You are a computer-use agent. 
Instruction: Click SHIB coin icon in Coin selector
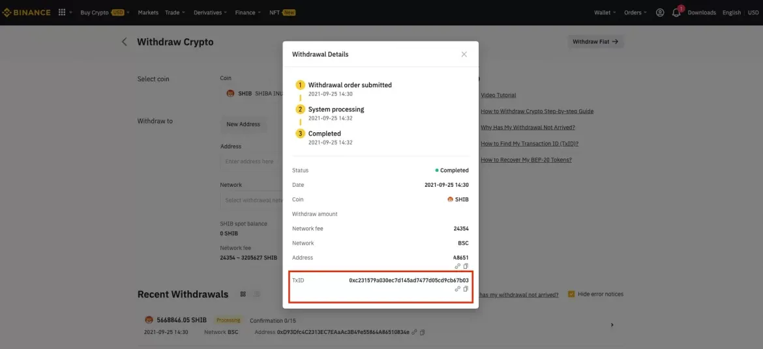231,93
